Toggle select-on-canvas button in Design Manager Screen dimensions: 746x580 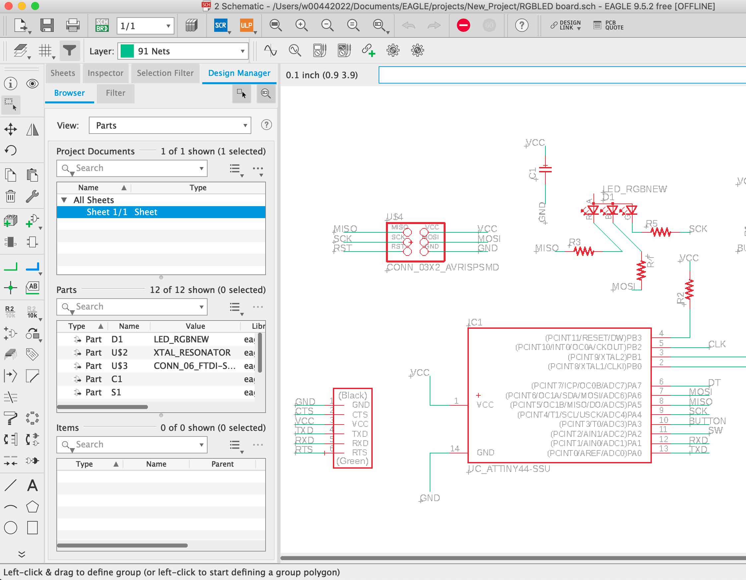tap(241, 93)
